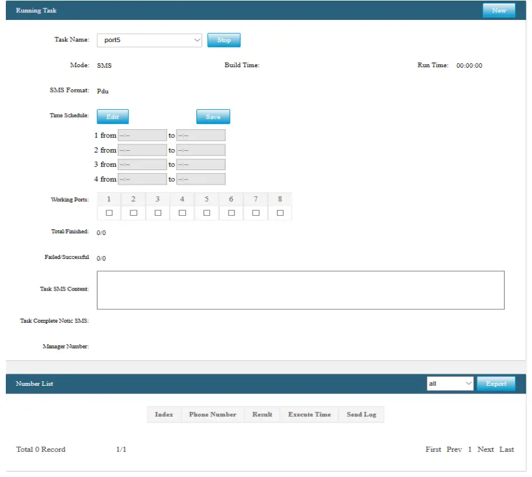Viewport: 532px width, 477px height.
Task: Edit the time schedule
Action: click(x=112, y=117)
